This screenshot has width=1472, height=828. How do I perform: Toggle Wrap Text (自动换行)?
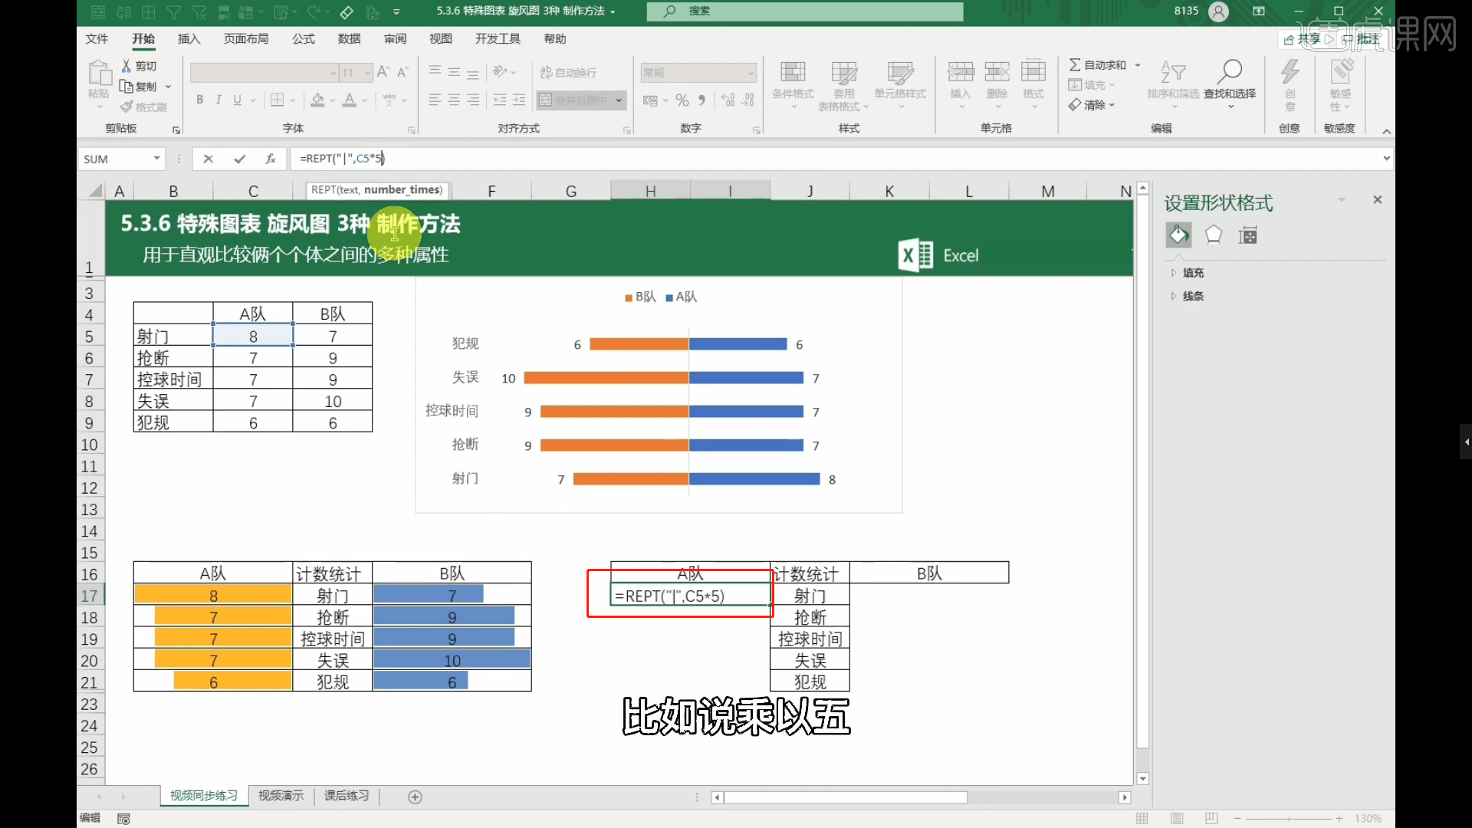tap(568, 72)
